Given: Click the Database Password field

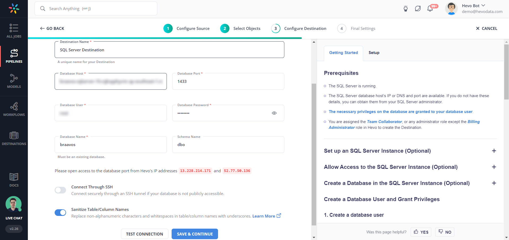Looking at the screenshot, I should tap(228, 113).
